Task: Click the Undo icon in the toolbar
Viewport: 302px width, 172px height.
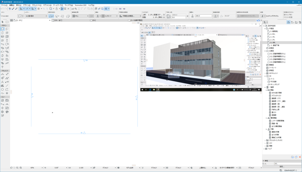Action: (2, 9)
